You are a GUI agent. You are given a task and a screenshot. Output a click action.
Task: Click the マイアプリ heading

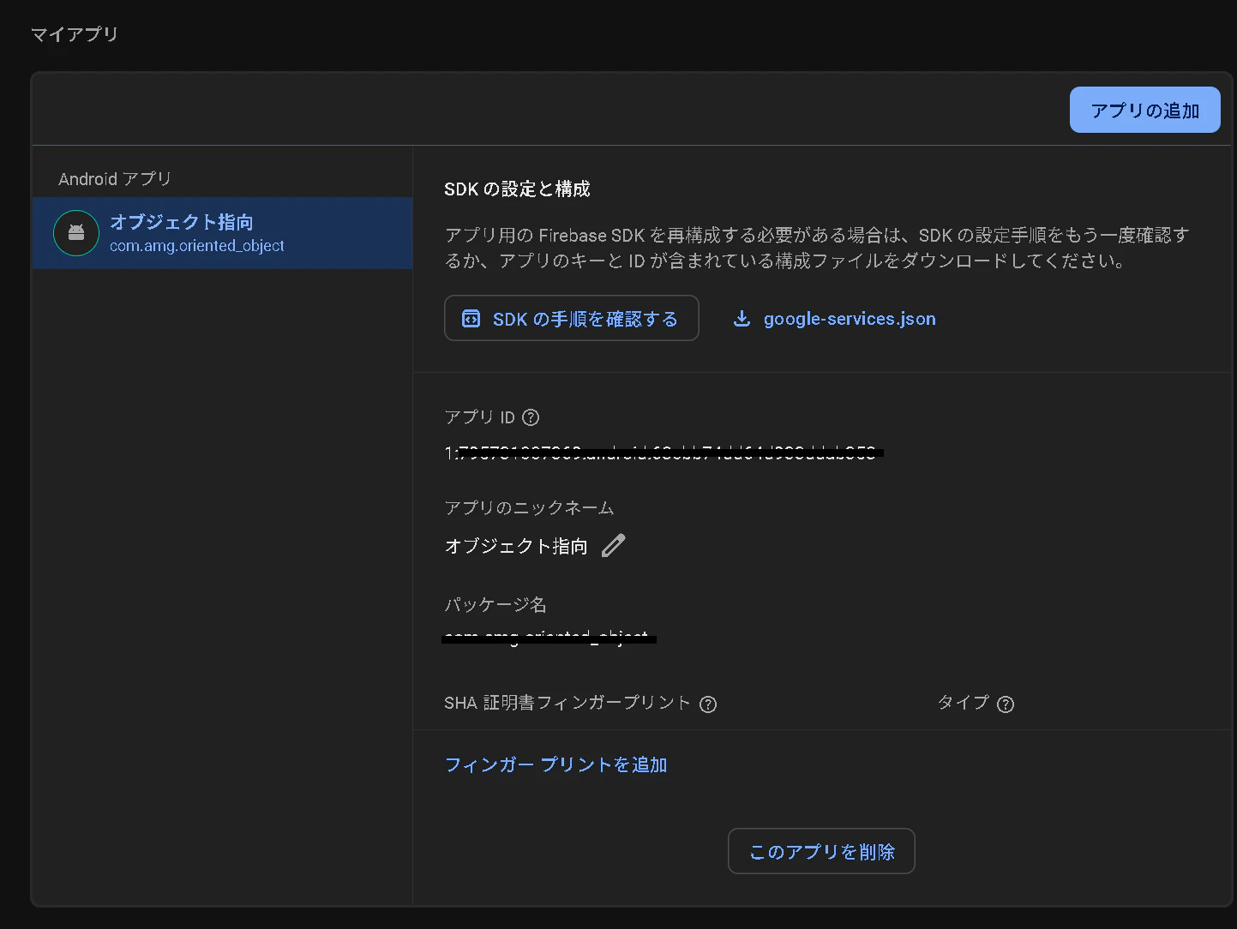click(x=75, y=34)
